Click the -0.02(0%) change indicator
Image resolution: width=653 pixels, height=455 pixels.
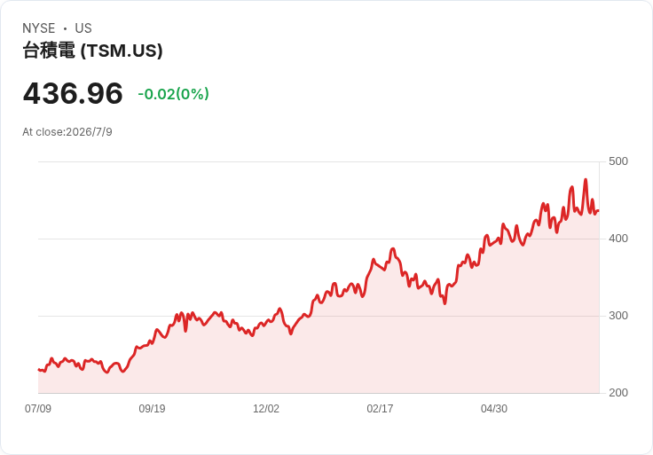point(173,94)
